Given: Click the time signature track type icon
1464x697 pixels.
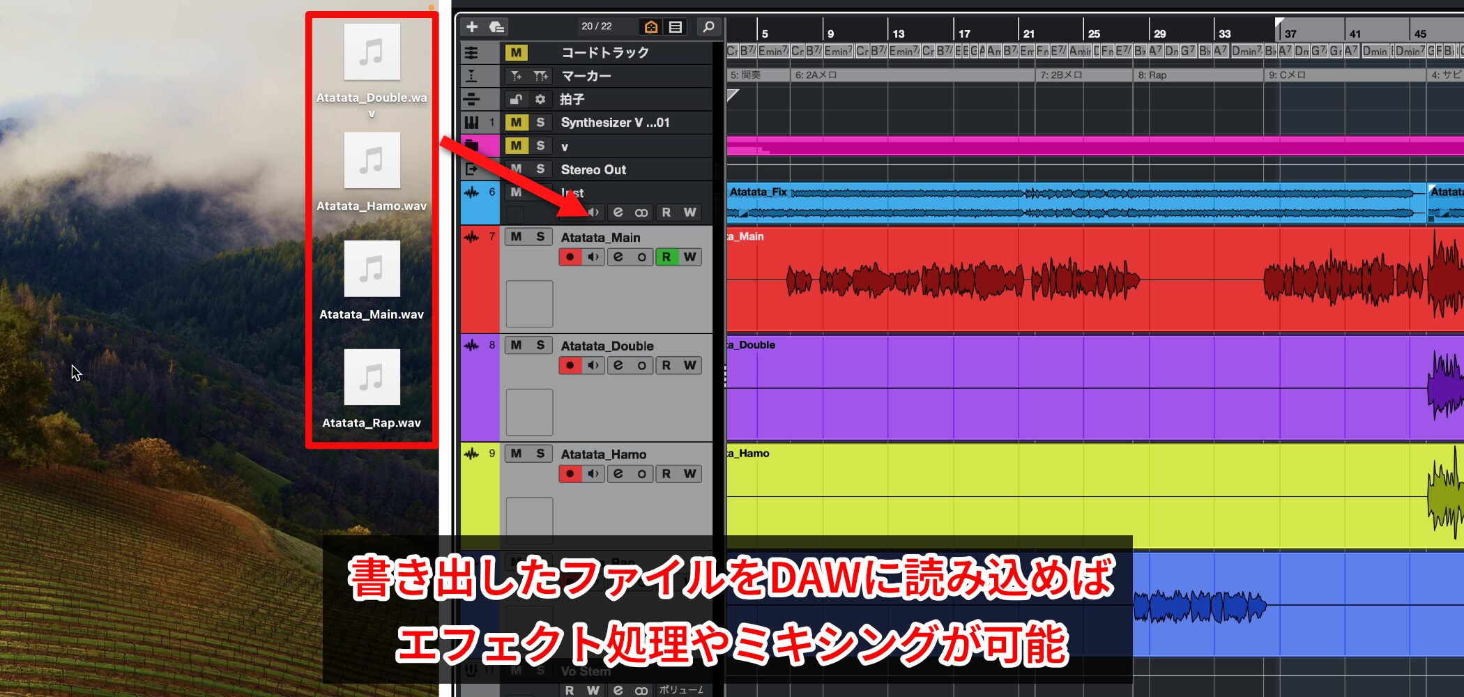Looking at the screenshot, I should (471, 99).
